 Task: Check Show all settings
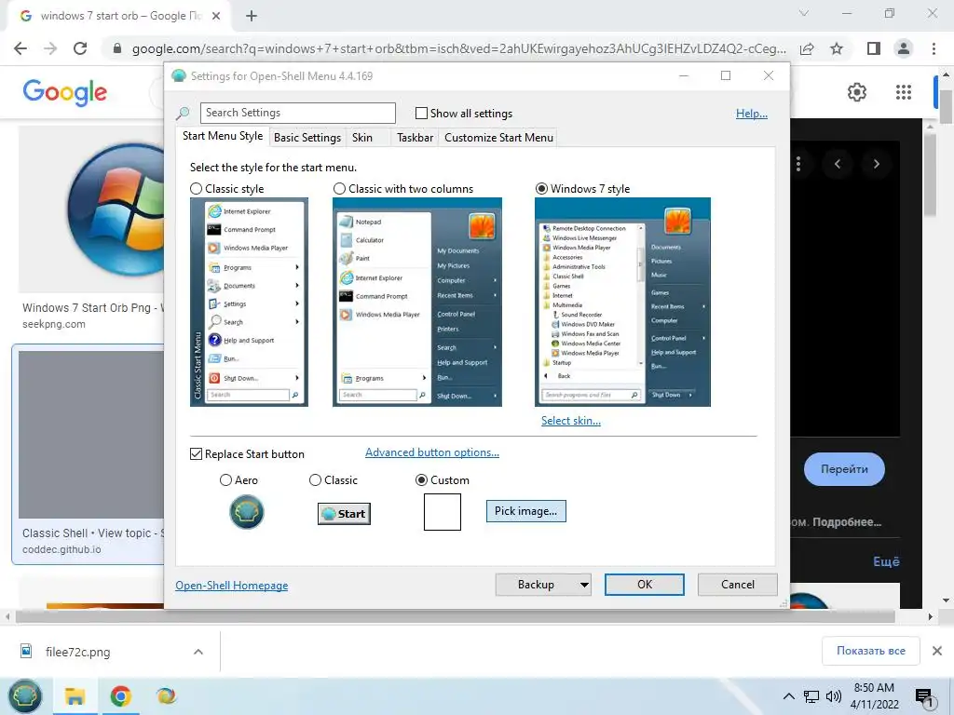[x=421, y=113]
